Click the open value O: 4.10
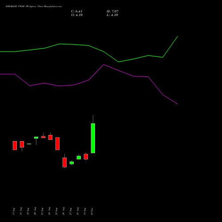Screen dimensions: 222x222 [x=77, y=15]
